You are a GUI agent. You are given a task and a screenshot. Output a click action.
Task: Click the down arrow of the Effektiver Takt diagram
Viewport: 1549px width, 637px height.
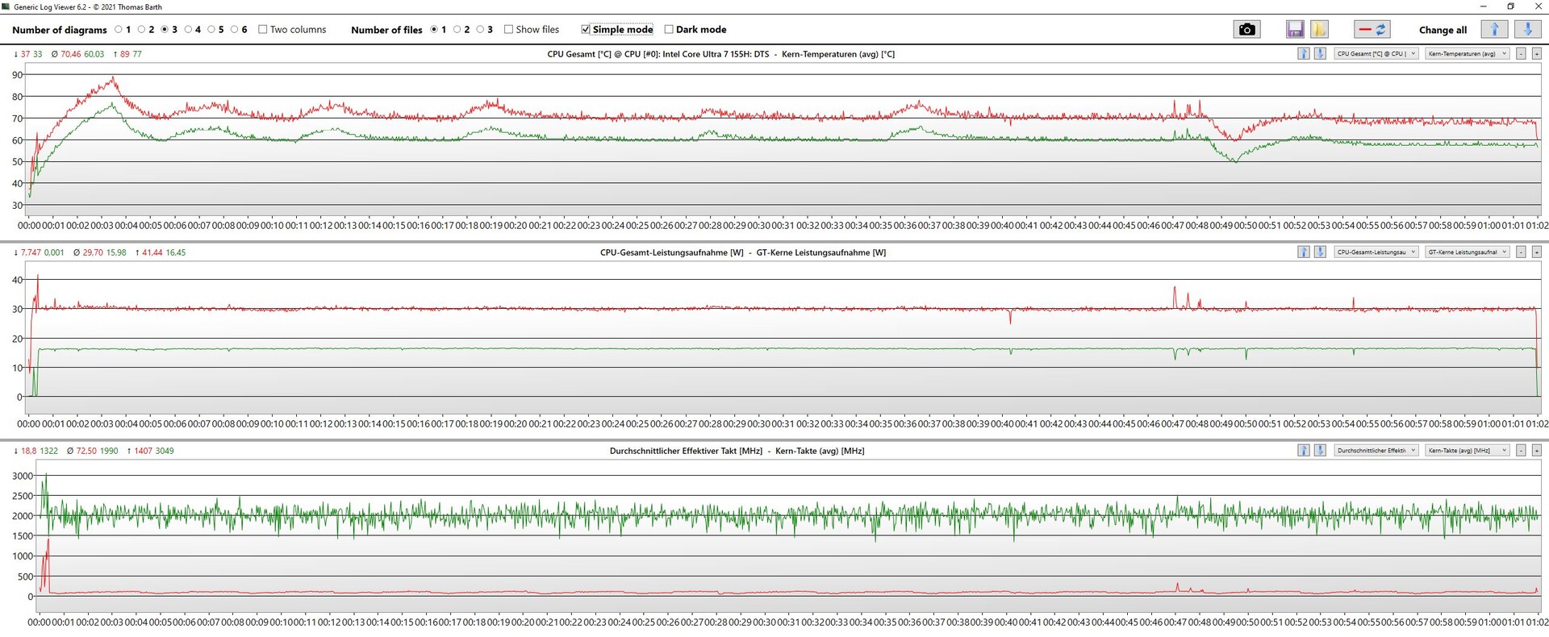tap(1320, 451)
